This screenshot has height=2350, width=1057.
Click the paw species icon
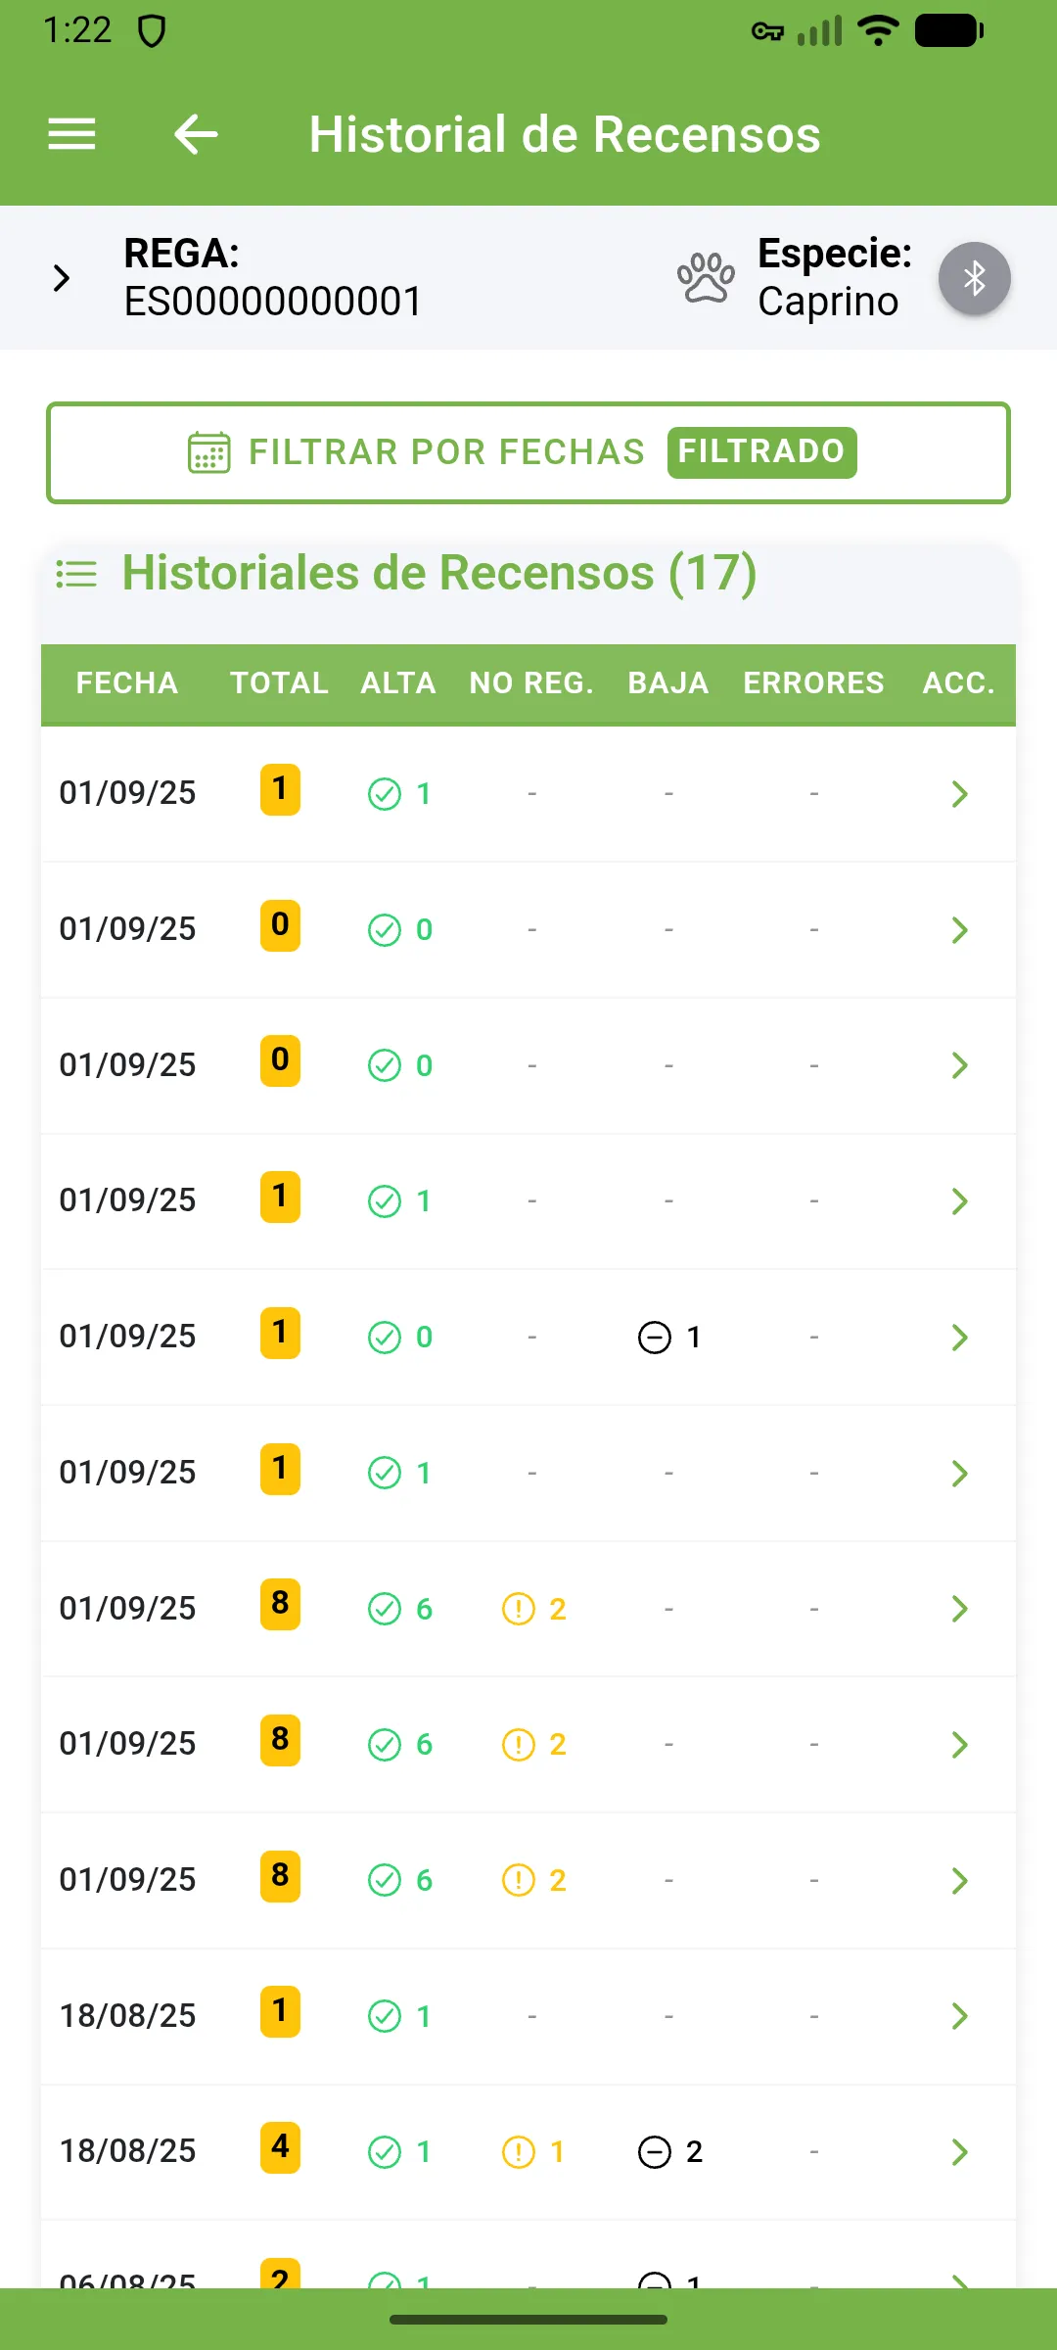[x=706, y=279]
